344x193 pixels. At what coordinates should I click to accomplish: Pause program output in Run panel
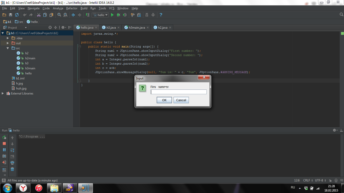point(4,150)
